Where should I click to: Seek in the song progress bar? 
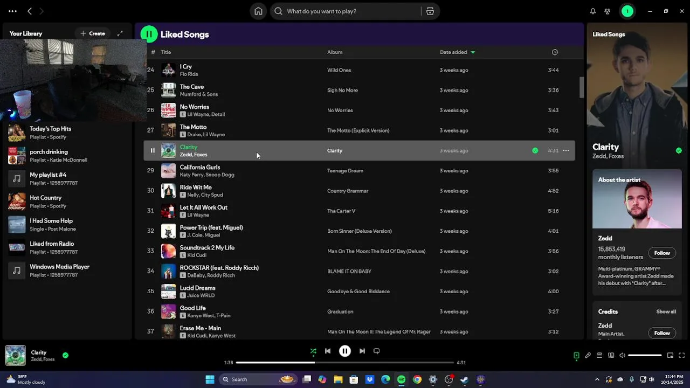pyautogui.click(x=345, y=363)
